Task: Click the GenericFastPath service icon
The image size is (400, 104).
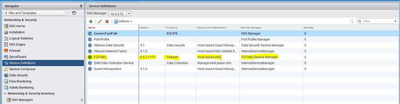Action: 90,33
